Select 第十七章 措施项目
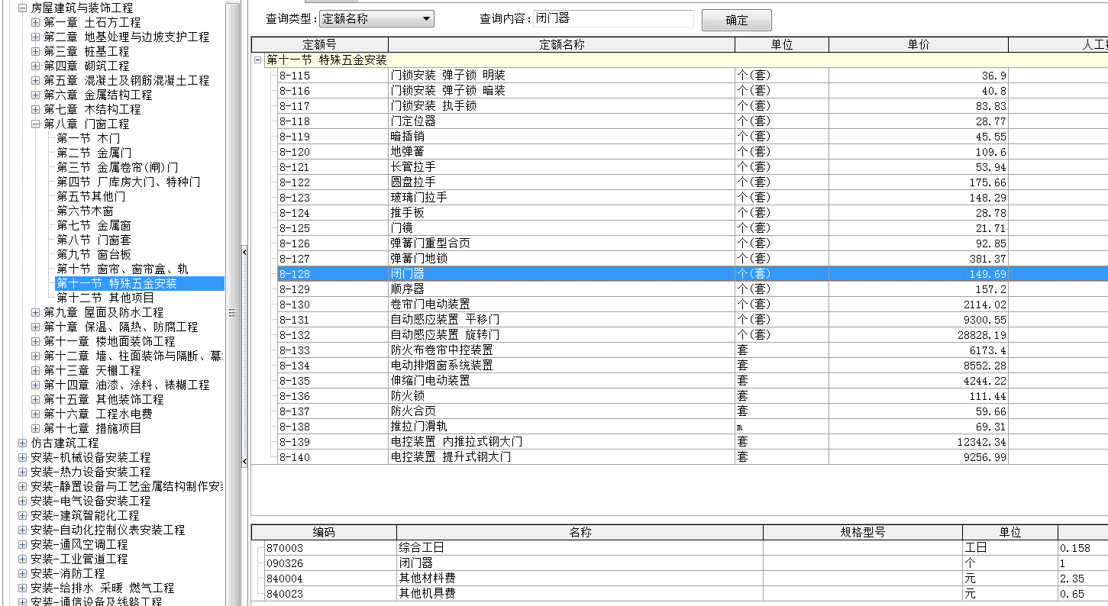The width and height of the screenshot is (1108, 606). coord(92,428)
